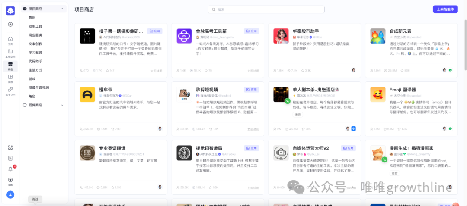Open 单人剧本杀-鬼魅酒店 thumbnail
467x206 pixels.
point(281,94)
